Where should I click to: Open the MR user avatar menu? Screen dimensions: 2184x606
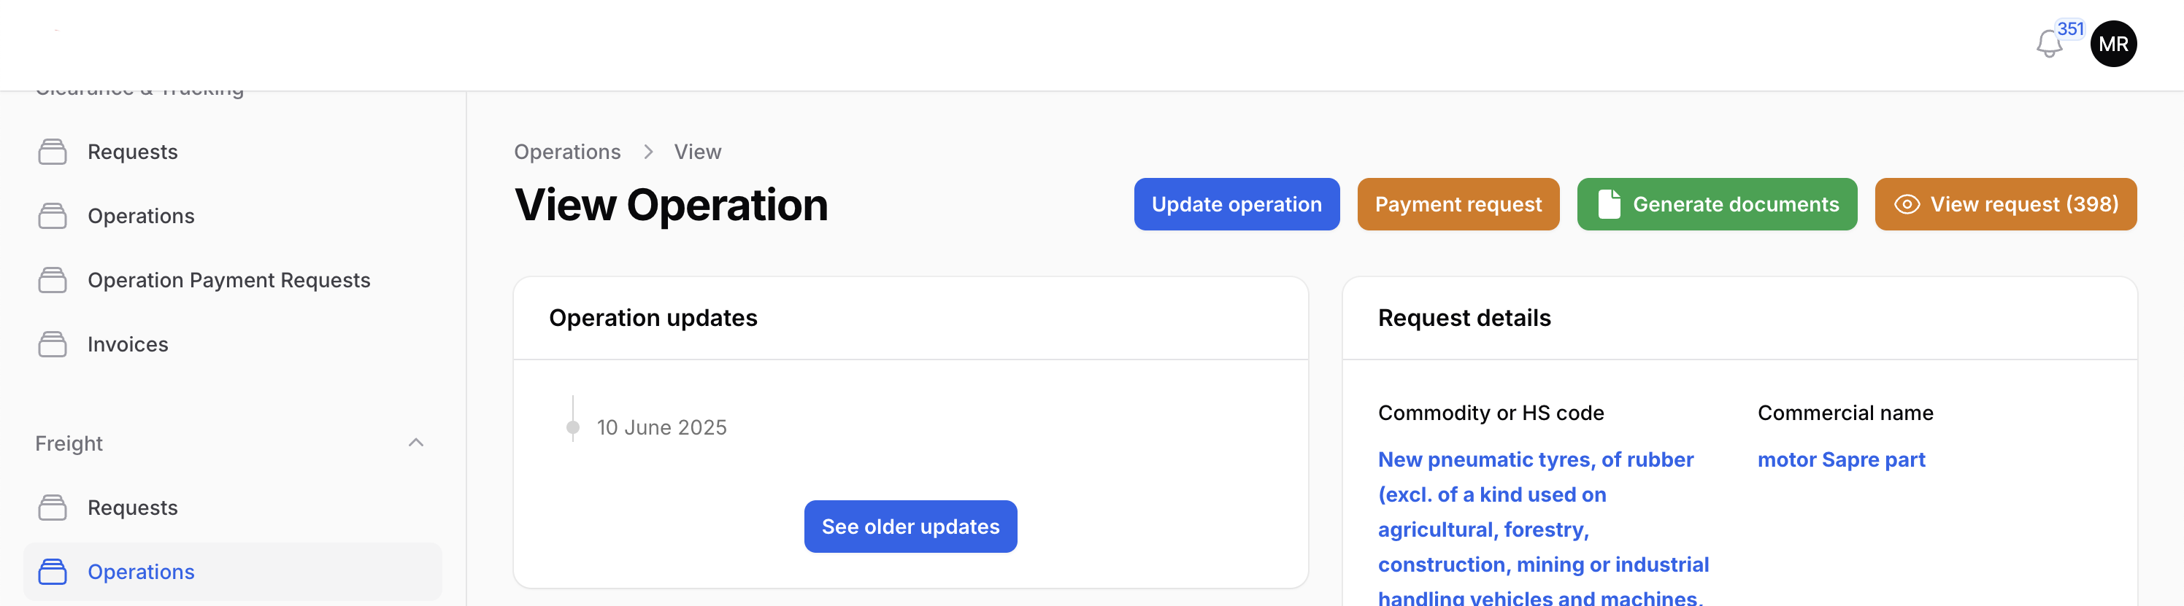tap(2112, 44)
